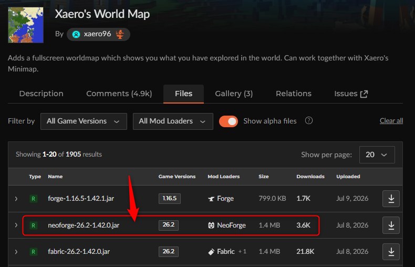Click 26.2 version tag in Fabric row

coord(169,251)
